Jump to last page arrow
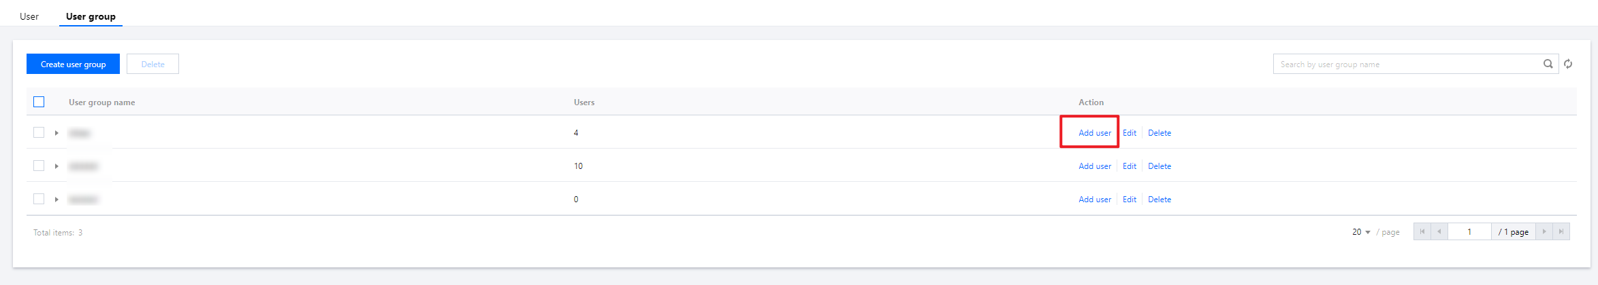 [x=1561, y=231]
